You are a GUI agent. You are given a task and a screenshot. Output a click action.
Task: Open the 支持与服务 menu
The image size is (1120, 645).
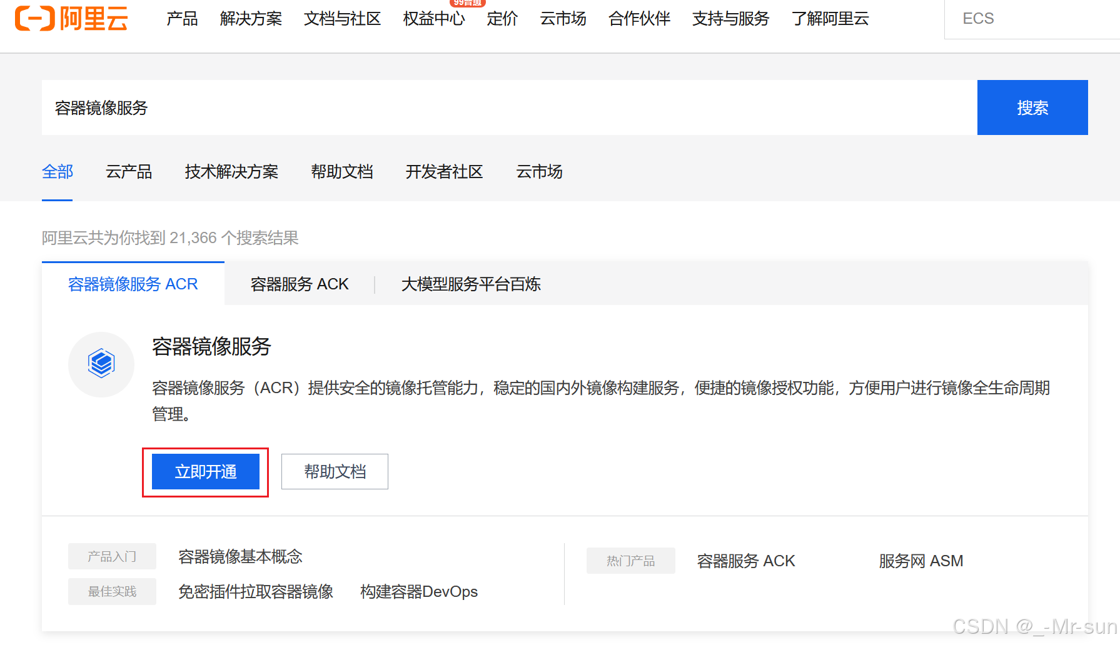730,19
